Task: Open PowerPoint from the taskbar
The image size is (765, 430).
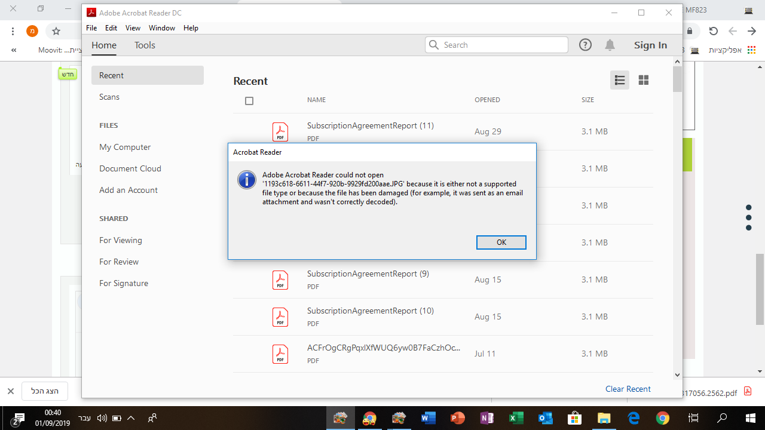Action: click(x=457, y=418)
